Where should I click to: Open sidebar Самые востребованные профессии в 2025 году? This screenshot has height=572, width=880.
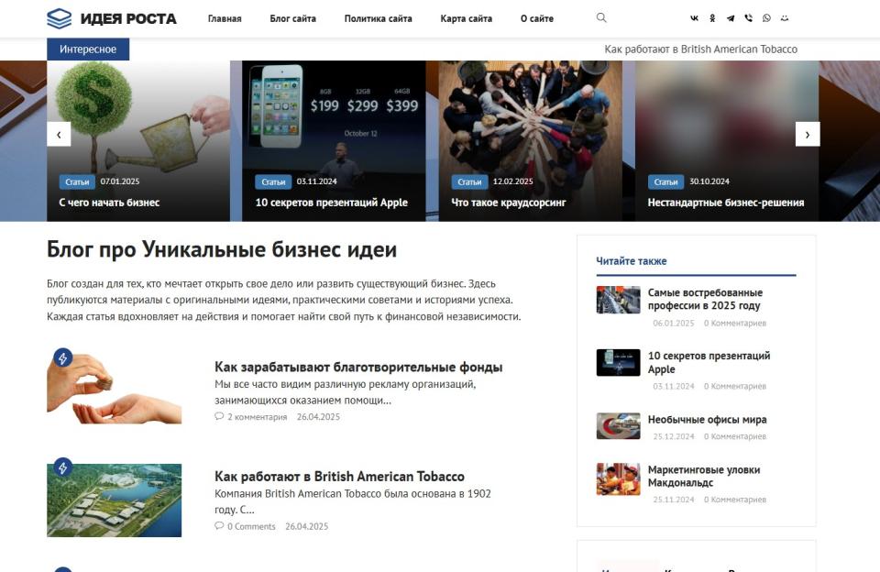point(706,299)
